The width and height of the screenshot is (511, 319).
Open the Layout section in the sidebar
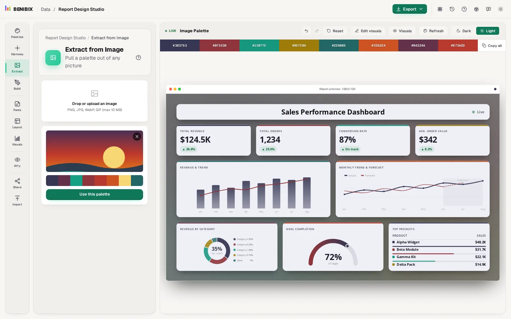click(x=17, y=123)
